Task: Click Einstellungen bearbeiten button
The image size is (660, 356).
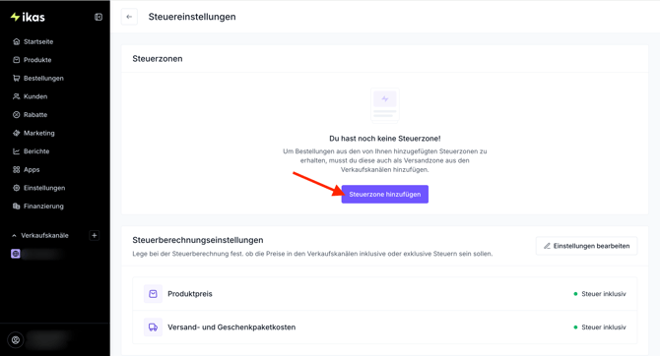Action: pyautogui.click(x=586, y=246)
